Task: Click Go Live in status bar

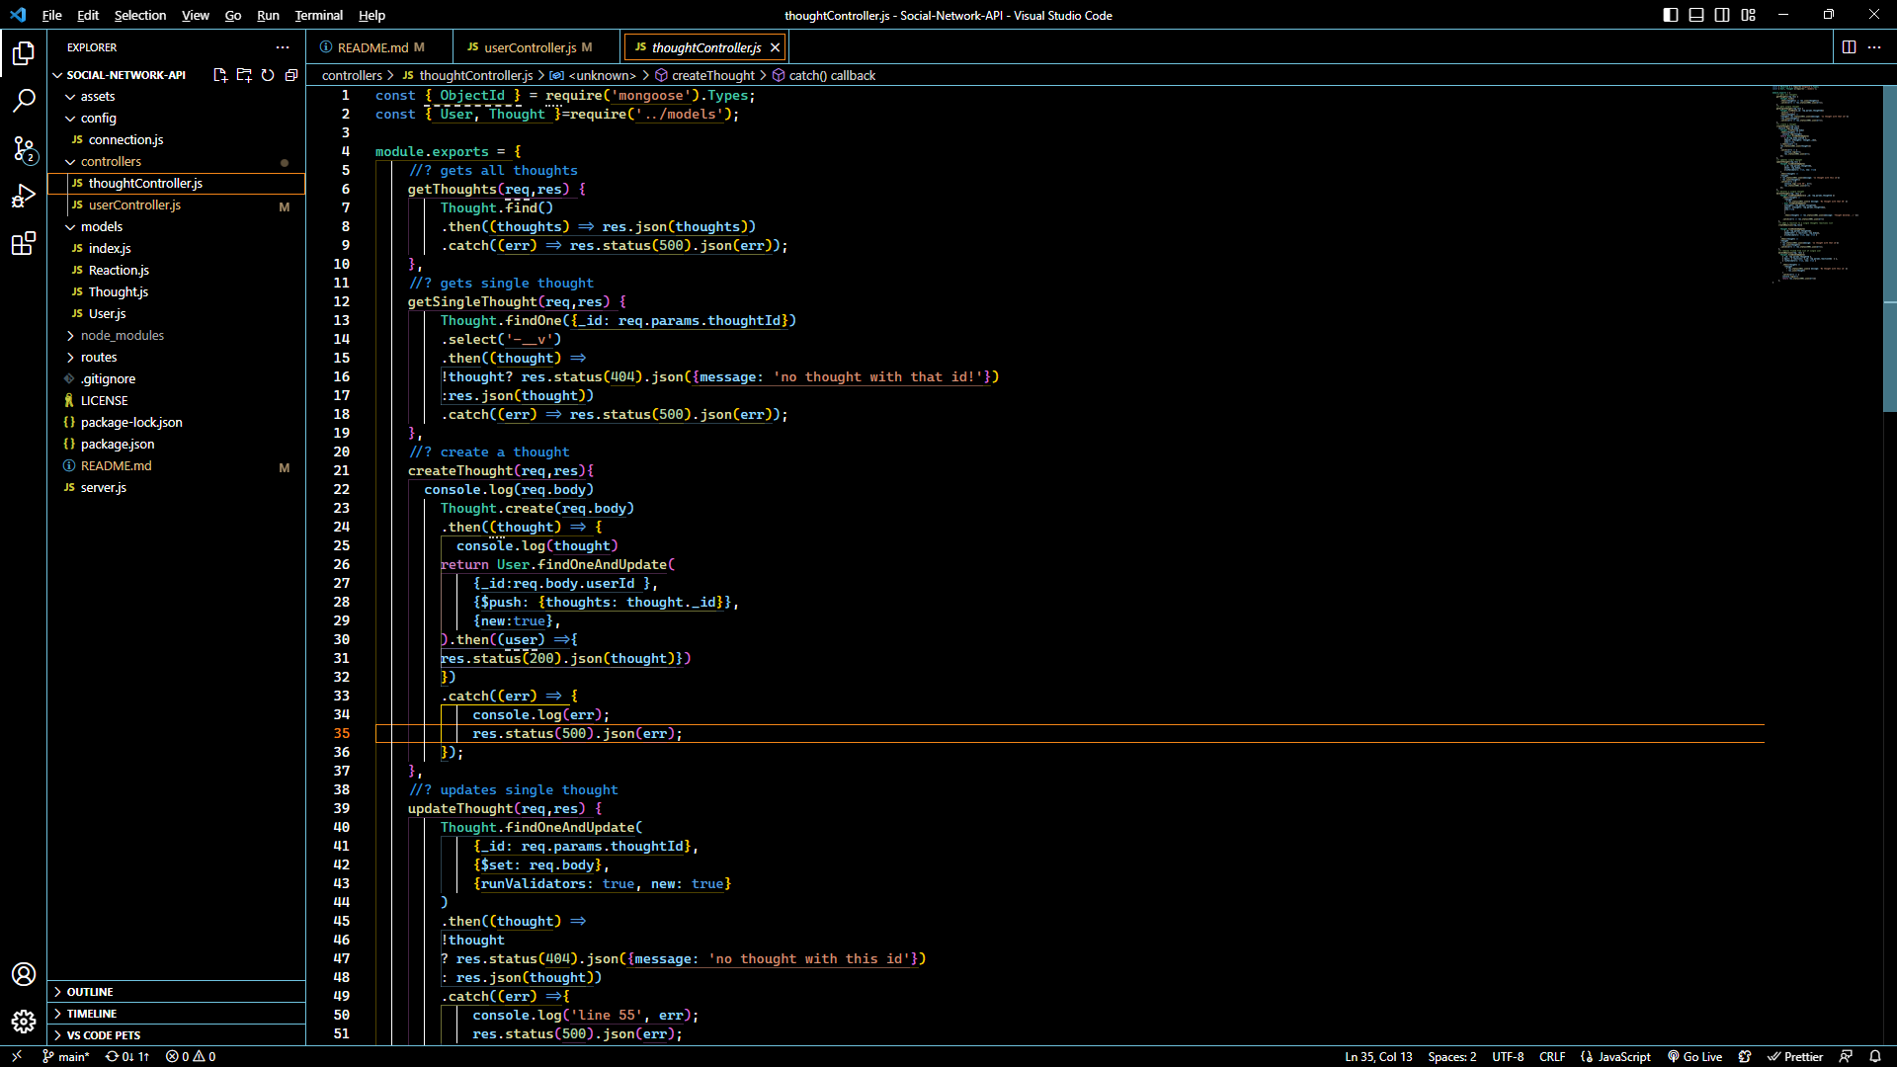Action: (1695, 1056)
